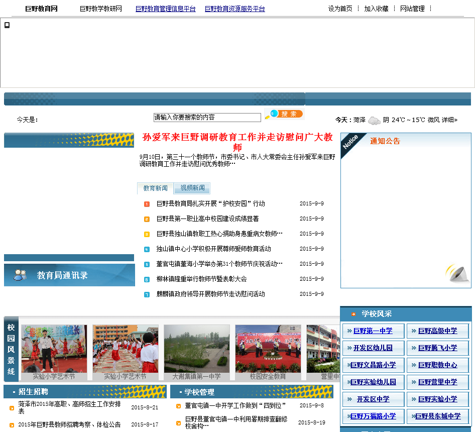Open 巨野教育管理信息平台 link
The width and height of the screenshot is (475, 432).
(x=165, y=9)
